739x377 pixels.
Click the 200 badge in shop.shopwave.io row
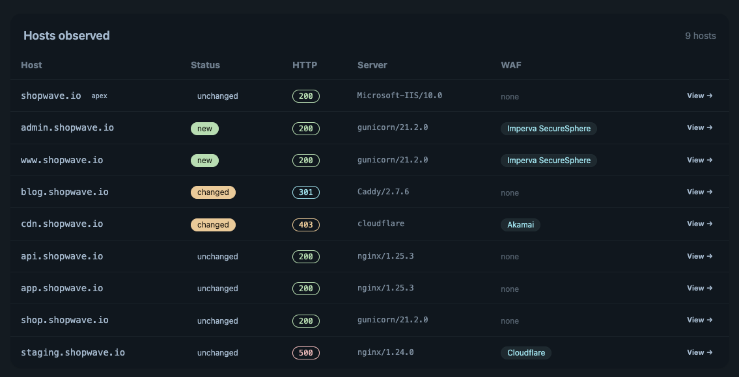pos(306,321)
